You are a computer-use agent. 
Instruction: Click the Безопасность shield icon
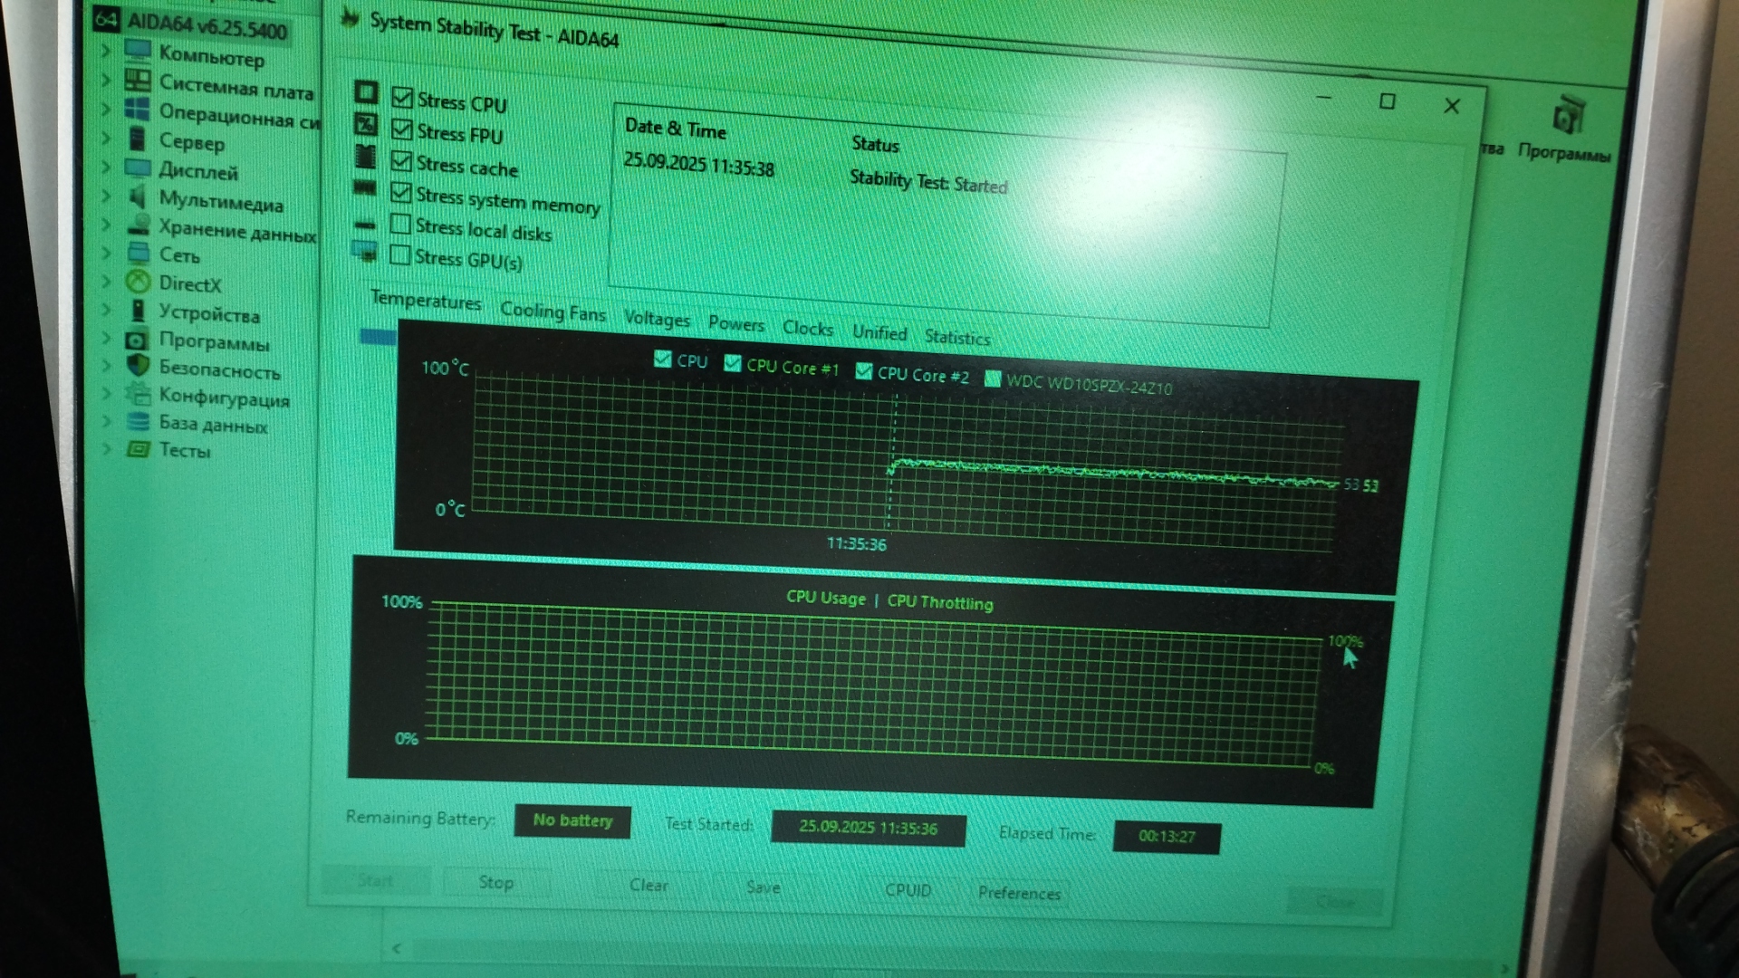click(x=138, y=365)
